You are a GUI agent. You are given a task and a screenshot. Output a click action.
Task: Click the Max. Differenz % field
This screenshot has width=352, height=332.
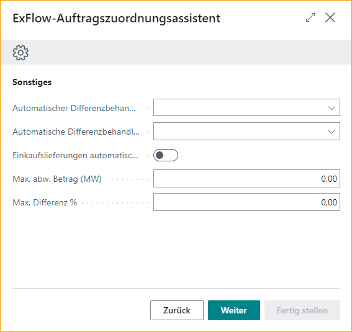point(246,202)
